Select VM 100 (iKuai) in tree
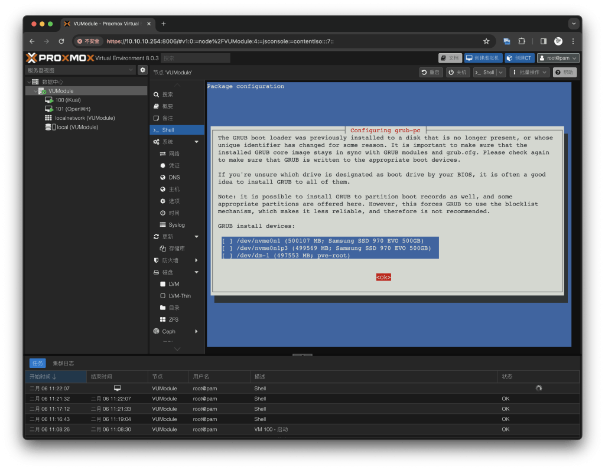Viewport: 605px width, 470px height. point(67,100)
